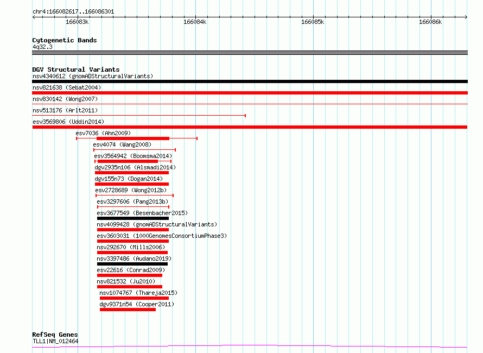Click the gray 4q32.3 cytogenetic band bar

coord(250,53)
